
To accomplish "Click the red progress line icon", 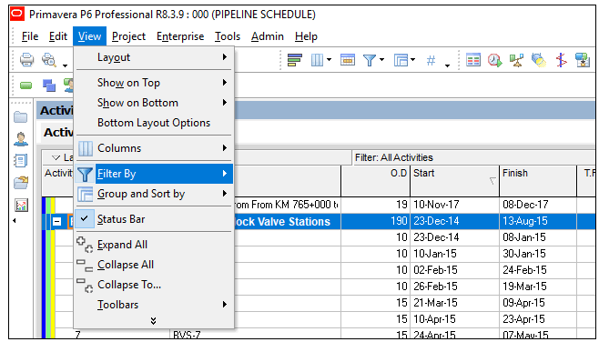I will click(561, 60).
